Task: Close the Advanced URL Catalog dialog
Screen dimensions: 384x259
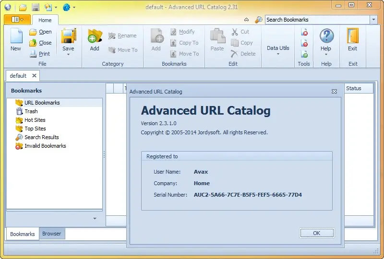Action: pos(334,91)
